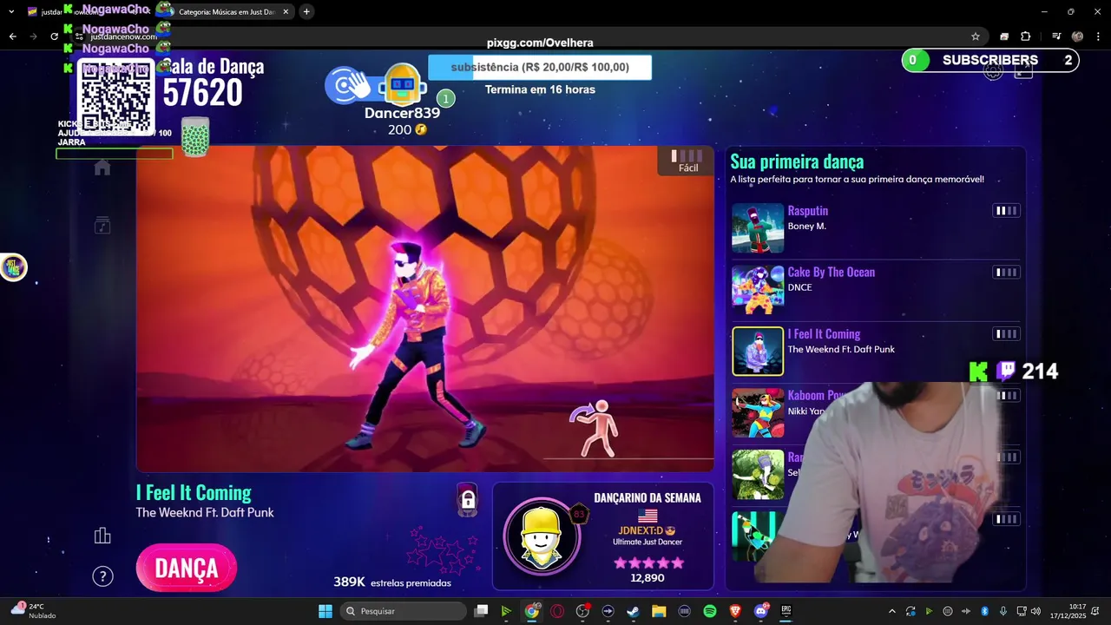Click difficulty bars on Cake By The Ocean row
1111x625 pixels.
1006,273
